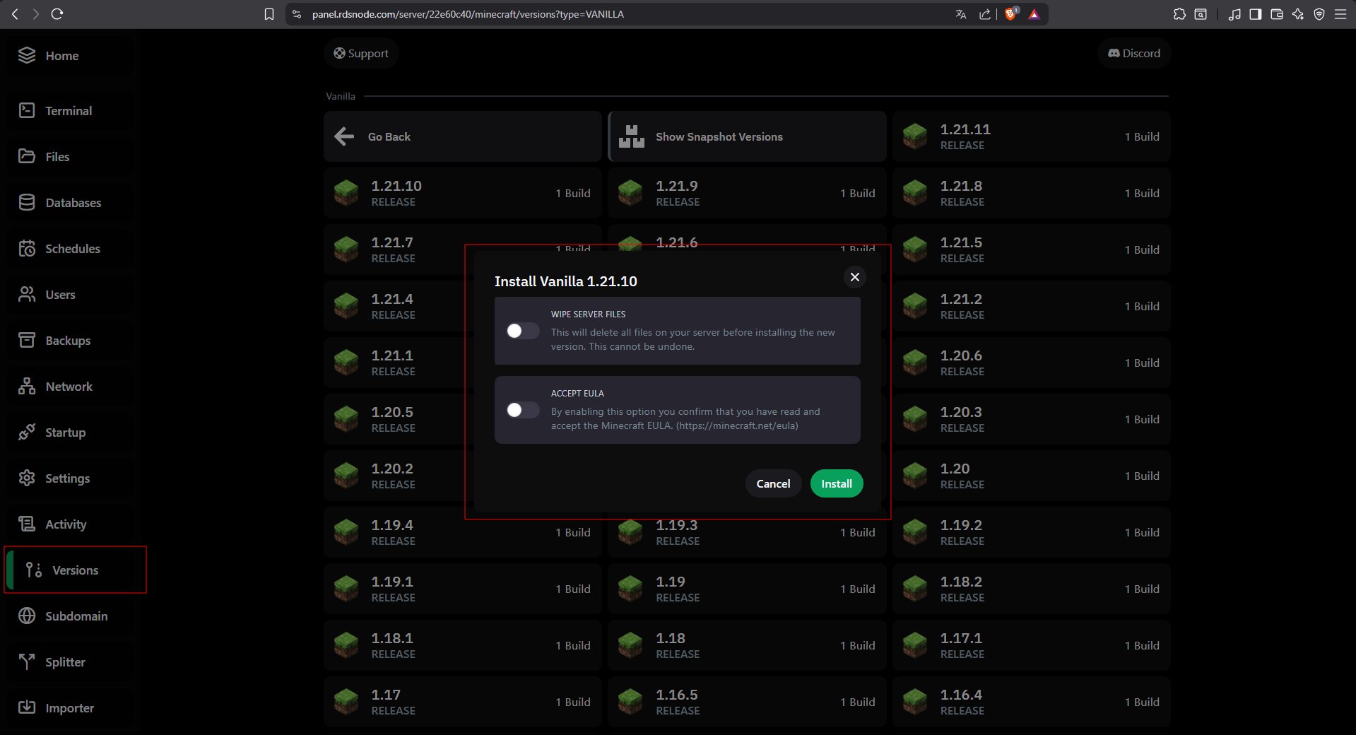Viewport: 1356px width, 735px height.
Task: Click the "1 Build" label on 1.18.2
Action: (1142, 589)
